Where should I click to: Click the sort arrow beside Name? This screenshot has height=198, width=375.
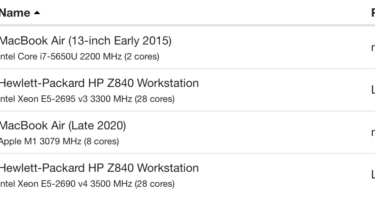click(37, 13)
